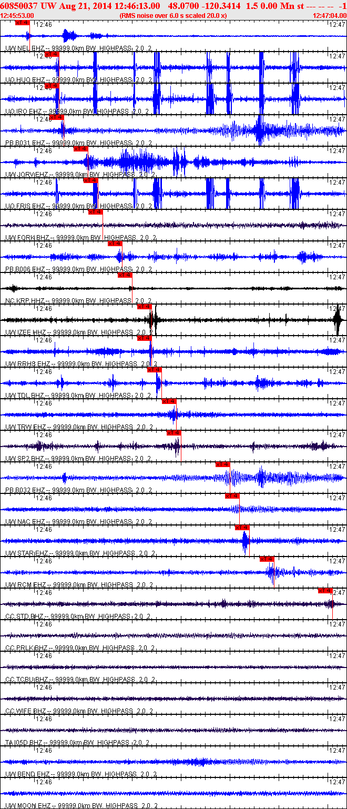Click the red pick flag on PB B032 trace
This screenshot has height=809, width=347.
click(x=222, y=464)
